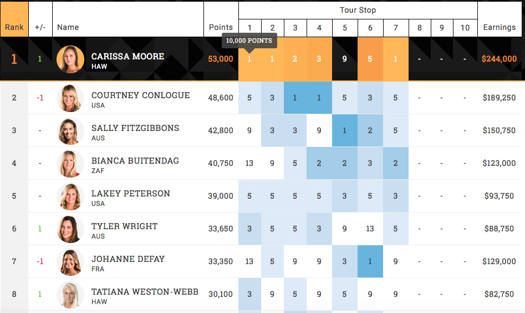Sort by the Rank column header
This screenshot has width=525, height=313.
[14, 27]
